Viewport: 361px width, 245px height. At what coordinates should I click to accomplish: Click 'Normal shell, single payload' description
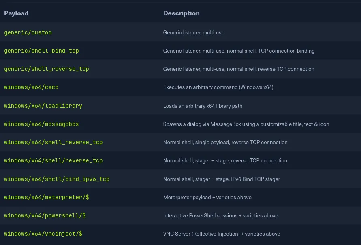(x=225, y=143)
